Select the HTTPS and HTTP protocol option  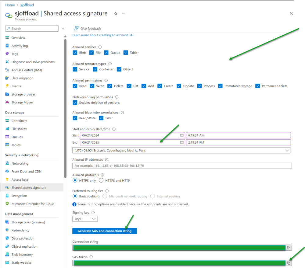(101, 180)
